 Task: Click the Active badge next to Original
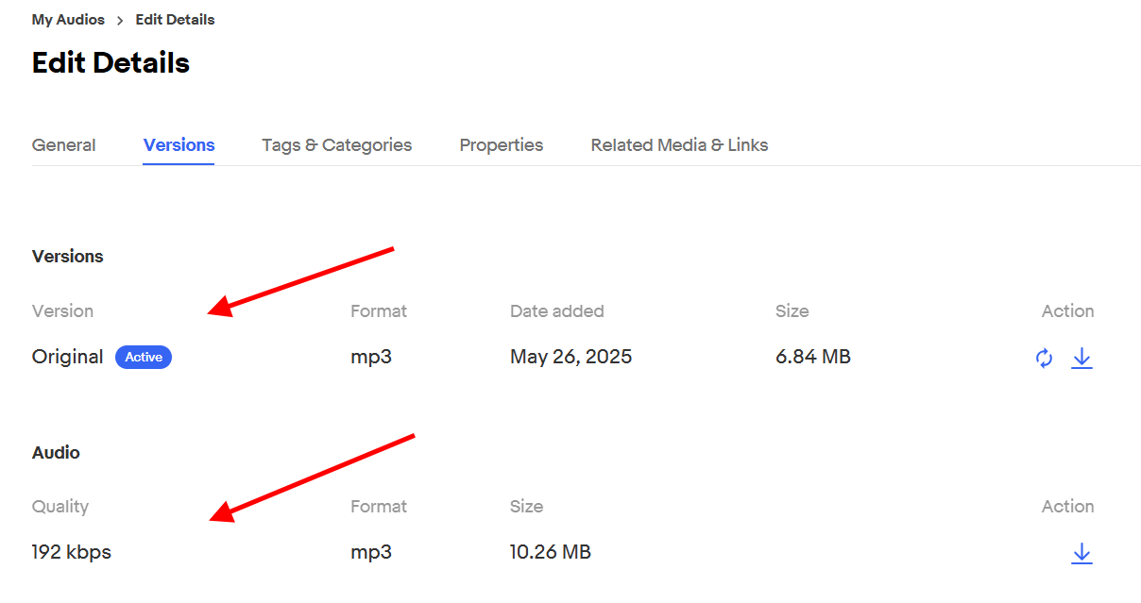(144, 357)
